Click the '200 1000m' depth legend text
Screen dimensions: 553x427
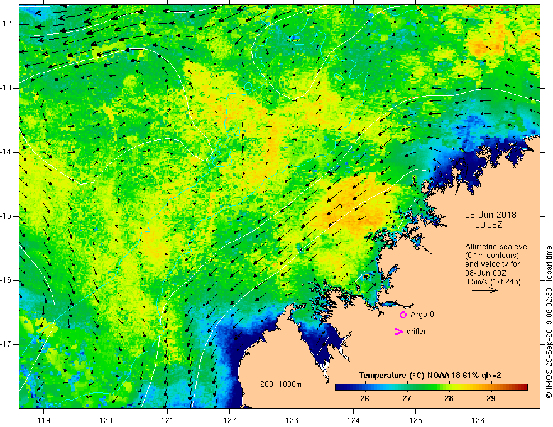[x=281, y=384]
